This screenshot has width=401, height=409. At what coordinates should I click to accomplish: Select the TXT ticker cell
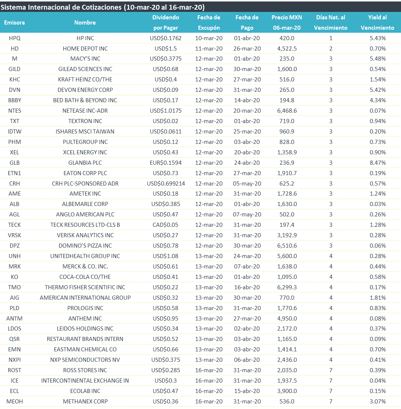click(x=14, y=121)
